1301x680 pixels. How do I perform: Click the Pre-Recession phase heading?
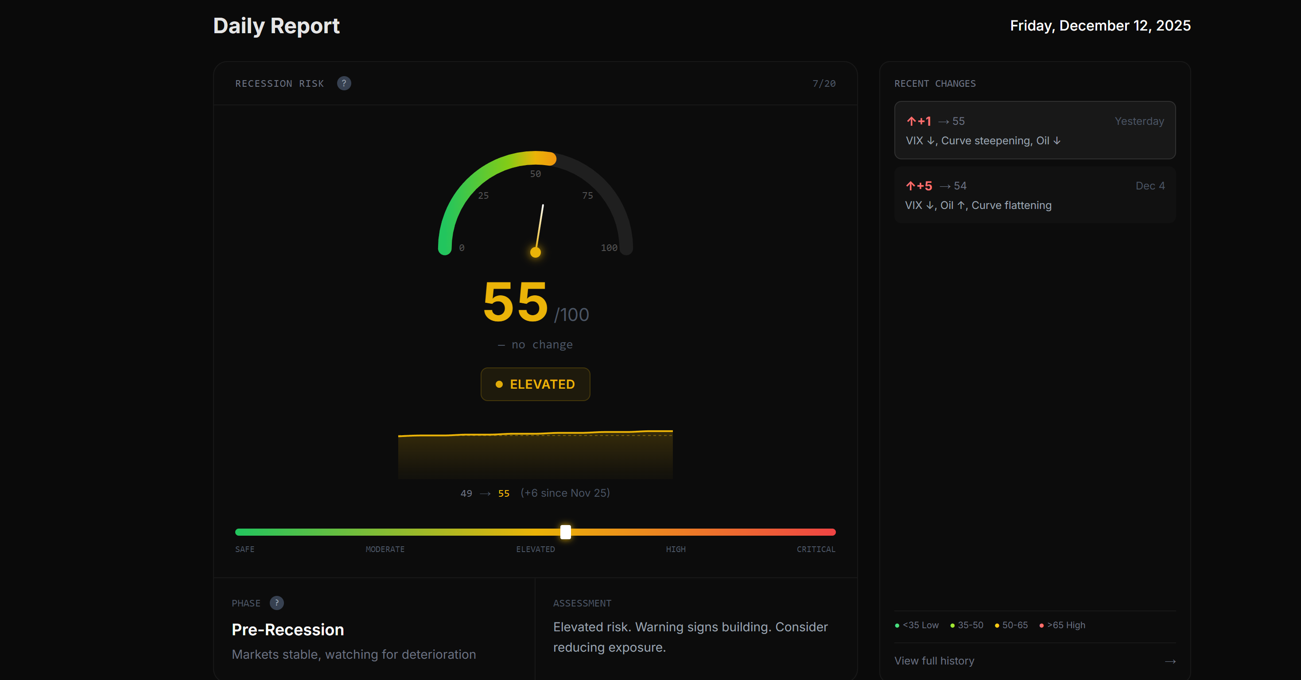[287, 630]
